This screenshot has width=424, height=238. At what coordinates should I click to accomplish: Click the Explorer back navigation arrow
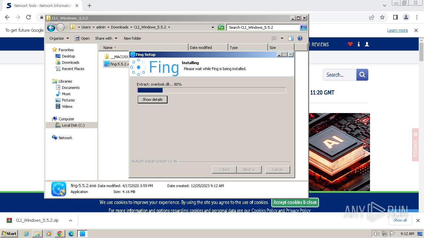51,27
